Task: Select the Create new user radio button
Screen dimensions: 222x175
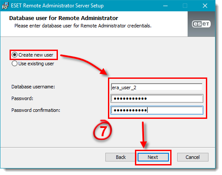Action: pos(14,55)
